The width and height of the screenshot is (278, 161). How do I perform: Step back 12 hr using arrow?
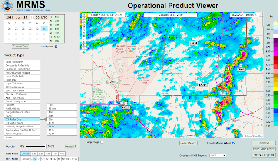tap(51, 37)
